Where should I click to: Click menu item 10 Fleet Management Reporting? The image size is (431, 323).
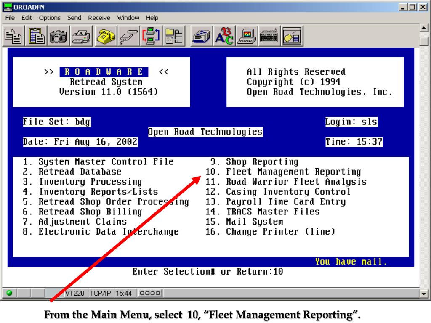coord(283,172)
